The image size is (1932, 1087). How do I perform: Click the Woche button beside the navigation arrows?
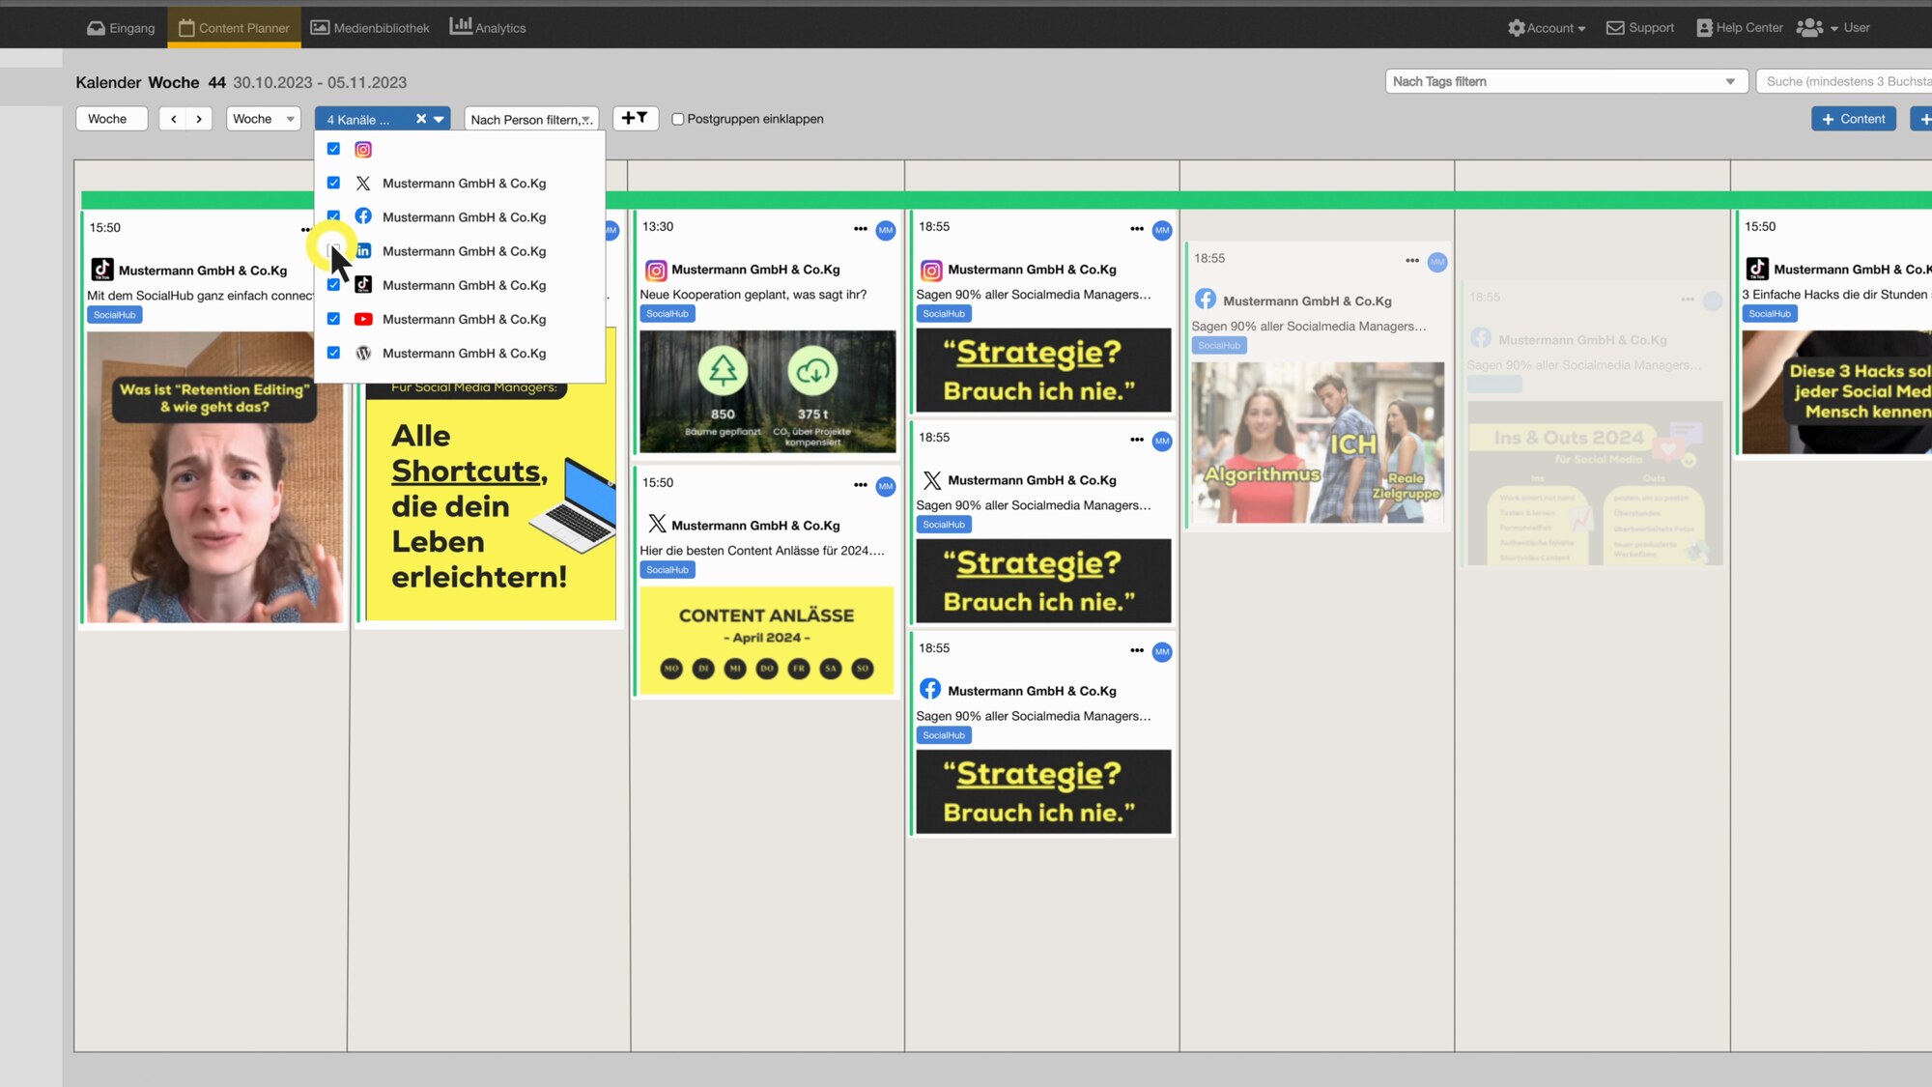coord(112,119)
